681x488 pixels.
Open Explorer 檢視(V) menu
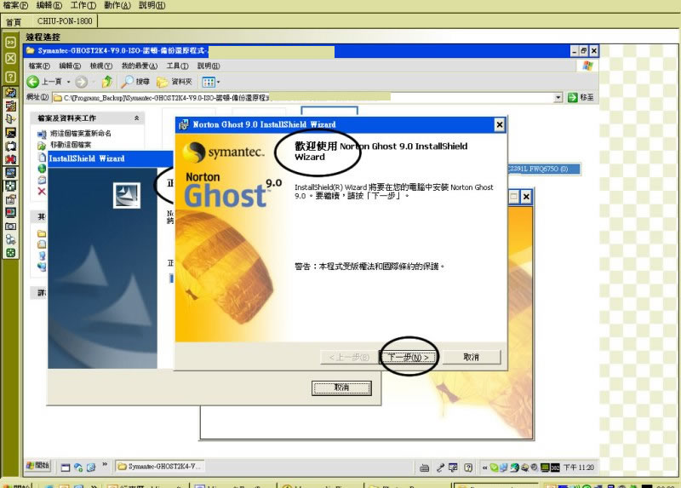click(100, 66)
